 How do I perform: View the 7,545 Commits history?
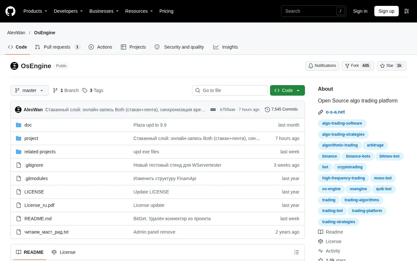pos(281,110)
